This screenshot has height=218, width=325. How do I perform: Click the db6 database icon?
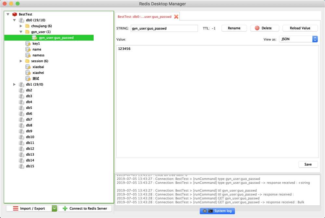coord(21,114)
